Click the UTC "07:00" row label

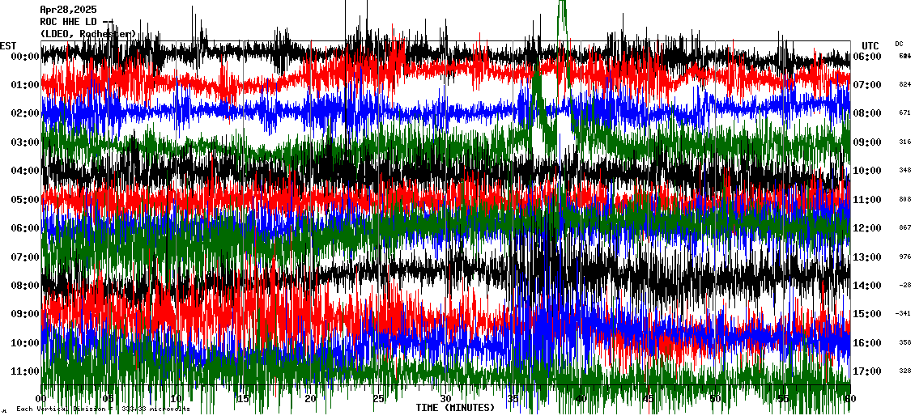point(867,85)
